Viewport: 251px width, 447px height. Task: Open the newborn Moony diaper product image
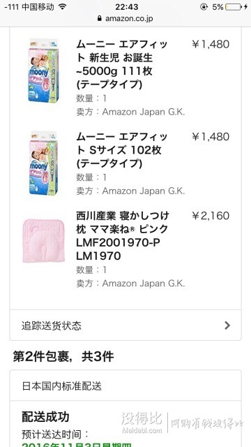[43, 71]
